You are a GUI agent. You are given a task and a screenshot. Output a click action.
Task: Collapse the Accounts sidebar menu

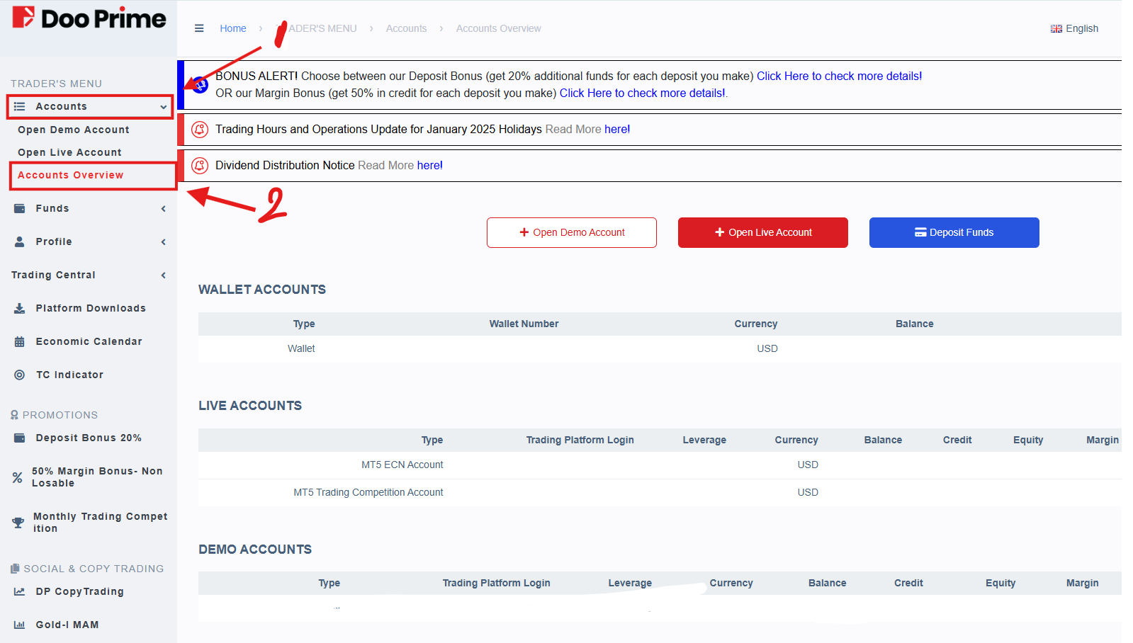pos(90,106)
